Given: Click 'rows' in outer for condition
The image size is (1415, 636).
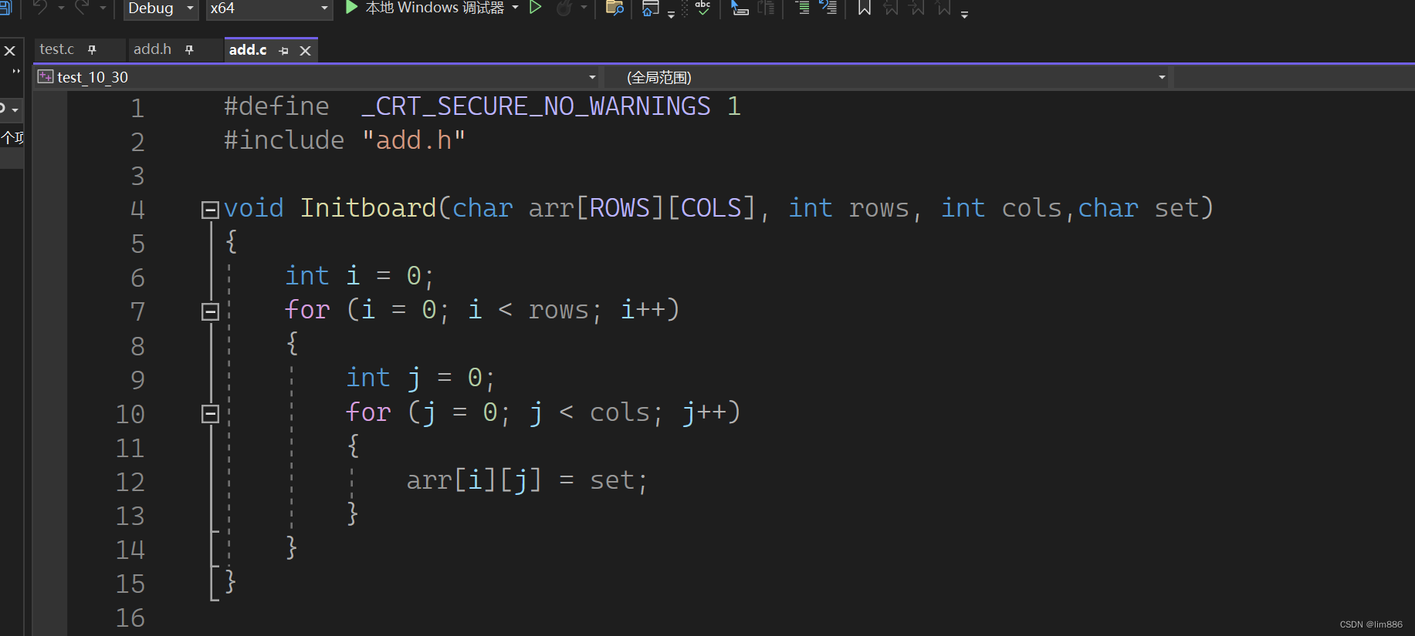Looking at the screenshot, I should (558, 310).
